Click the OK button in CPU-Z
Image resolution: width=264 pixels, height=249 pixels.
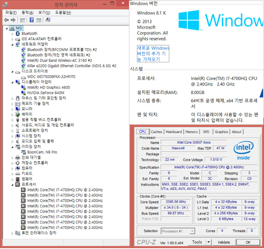tap(248, 242)
